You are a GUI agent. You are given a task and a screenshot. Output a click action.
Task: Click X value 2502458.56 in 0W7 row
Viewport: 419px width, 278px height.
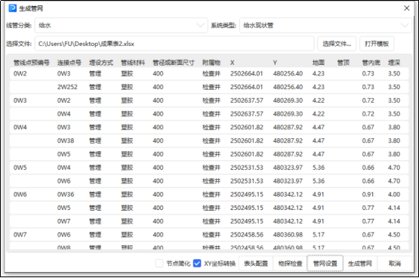click(x=247, y=234)
